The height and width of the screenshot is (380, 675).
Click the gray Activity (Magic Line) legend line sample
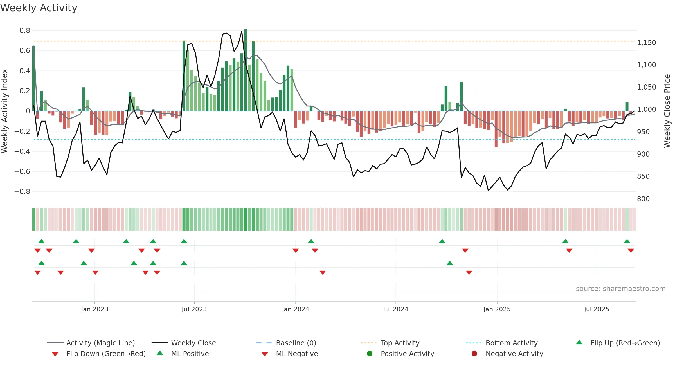point(55,343)
